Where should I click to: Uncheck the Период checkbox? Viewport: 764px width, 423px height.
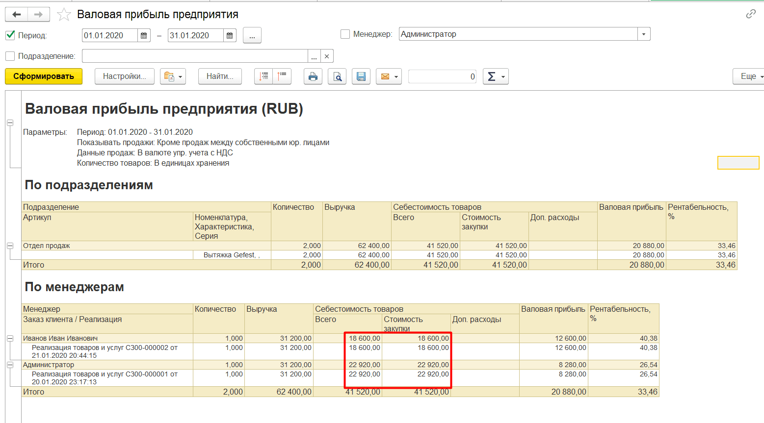coord(10,35)
